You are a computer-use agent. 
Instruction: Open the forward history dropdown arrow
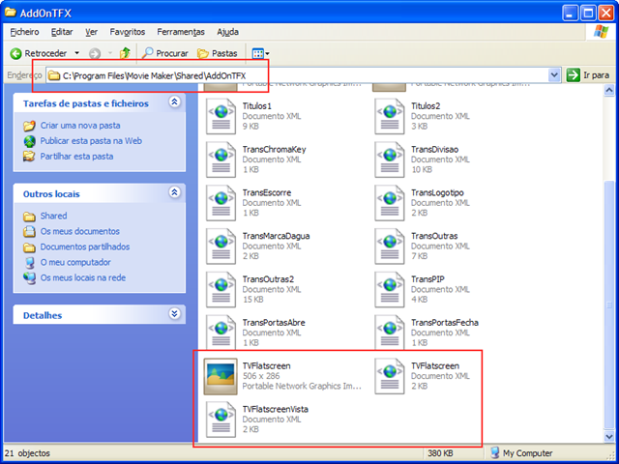click(110, 53)
